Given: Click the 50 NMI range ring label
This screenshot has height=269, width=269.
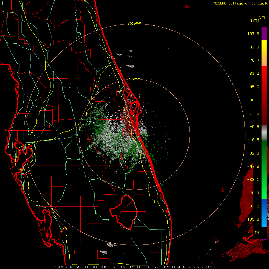Looking at the screenshot, I should click(x=134, y=79).
